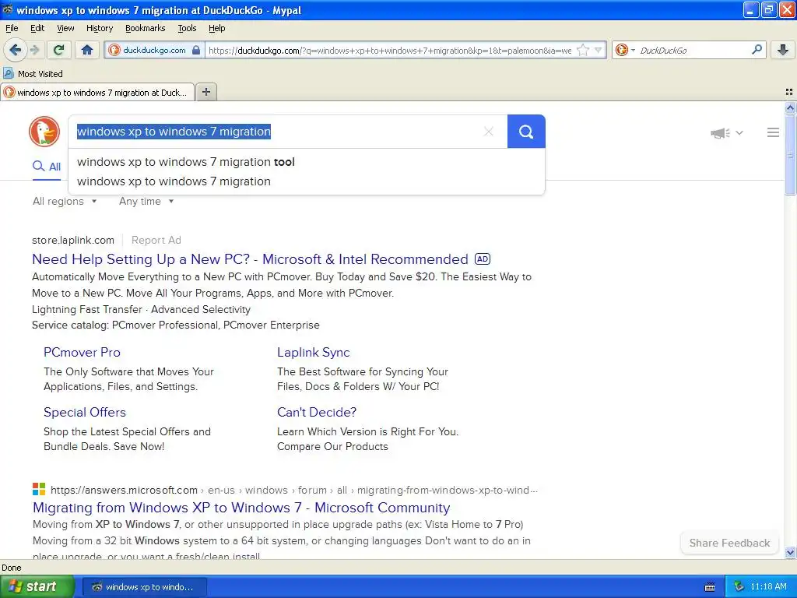The image size is (797, 598).
Task: Open the All regions dropdown
Action: click(65, 202)
